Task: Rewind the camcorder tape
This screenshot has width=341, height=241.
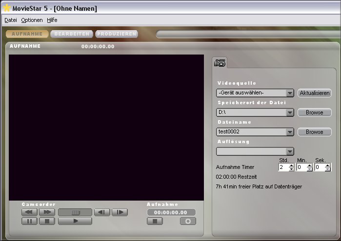Action: 29,212
